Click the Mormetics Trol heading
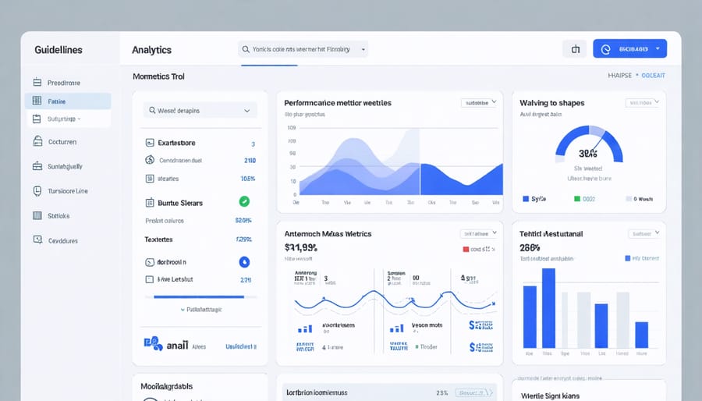 (x=158, y=76)
